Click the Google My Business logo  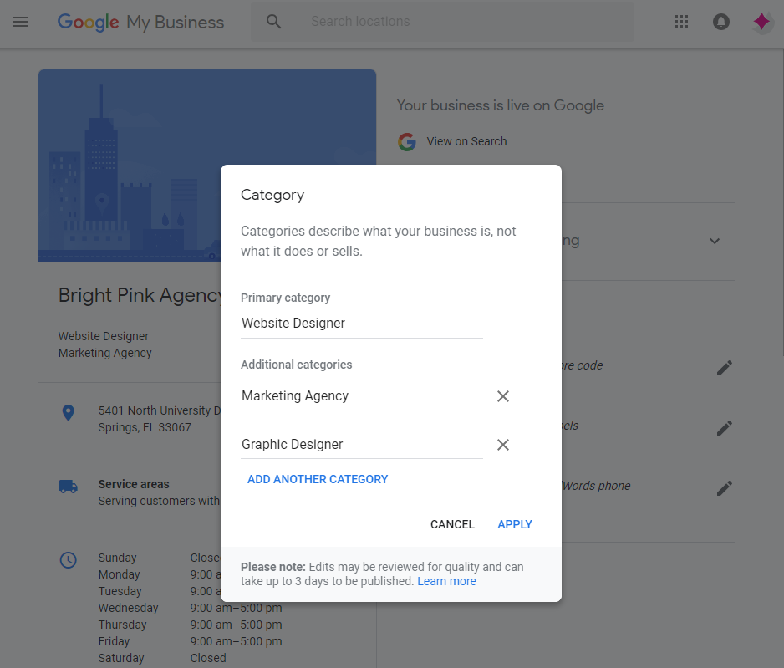point(140,22)
